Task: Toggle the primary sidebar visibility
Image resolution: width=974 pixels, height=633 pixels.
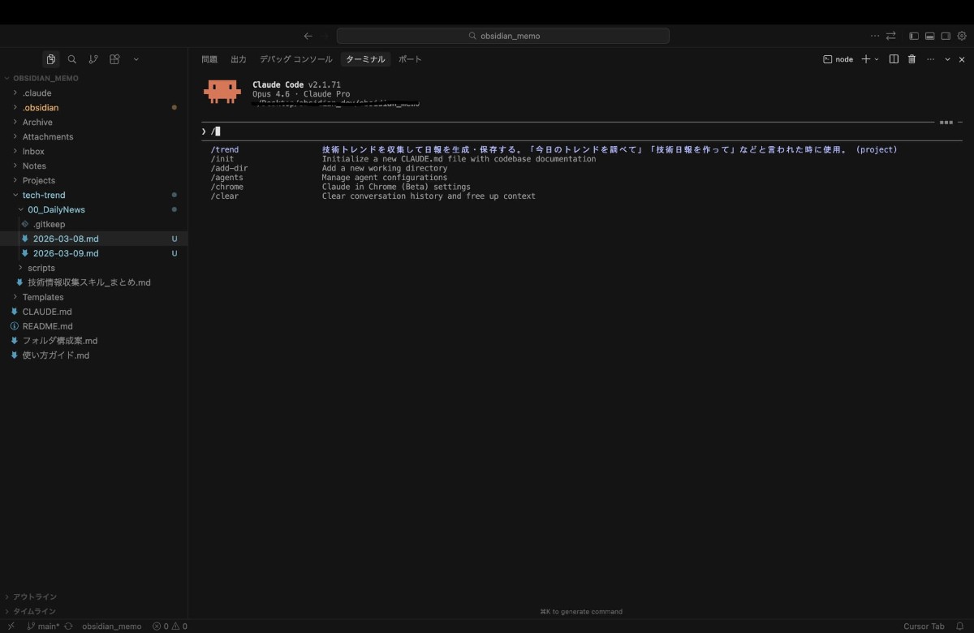Action: [x=914, y=36]
